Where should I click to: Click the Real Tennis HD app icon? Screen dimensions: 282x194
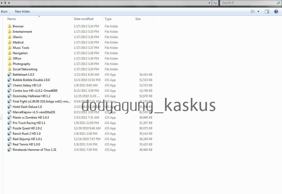[9, 144]
